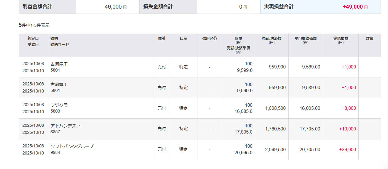Click the +49,000 realized total value

point(353,7)
